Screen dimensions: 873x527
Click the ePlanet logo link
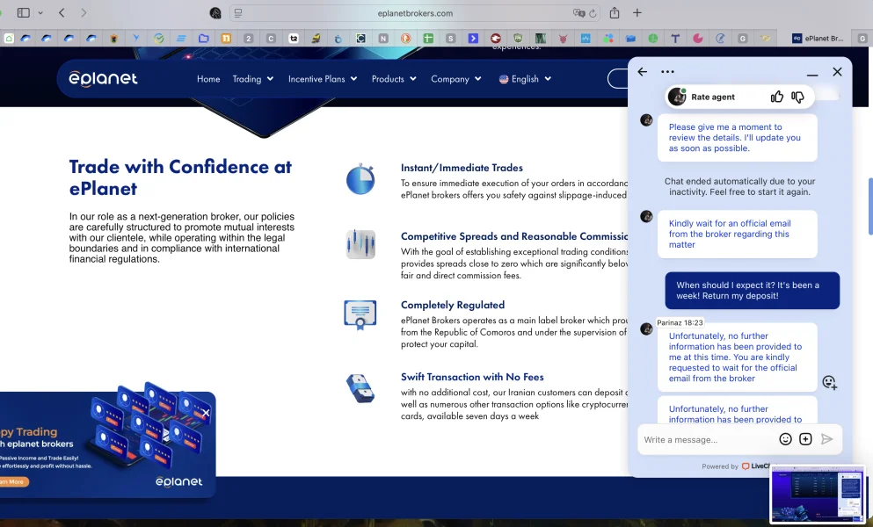pyautogui.click(x=103, y=79)
